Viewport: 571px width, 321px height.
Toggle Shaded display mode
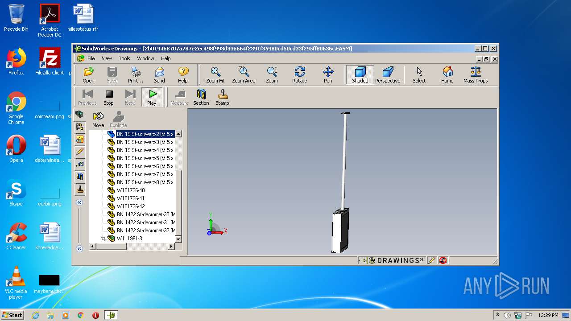(x=360, y=74)
